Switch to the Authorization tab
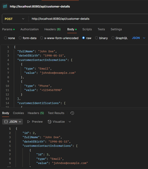This screenshot has height=169, width=148. coord(29,29)
